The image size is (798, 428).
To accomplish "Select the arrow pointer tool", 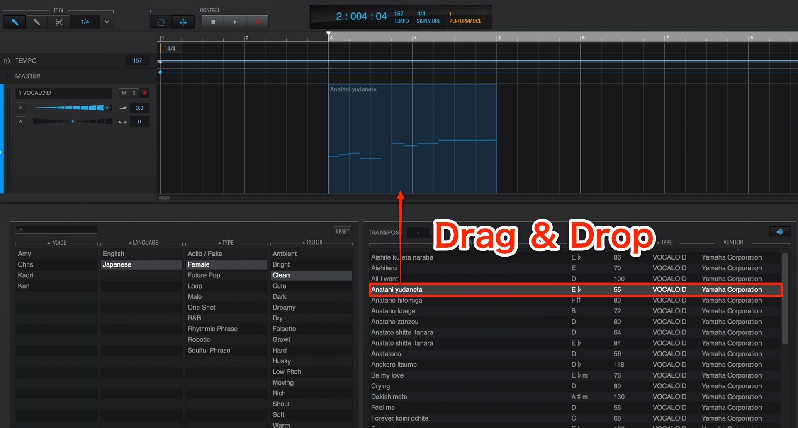I will tap(15, 22).
